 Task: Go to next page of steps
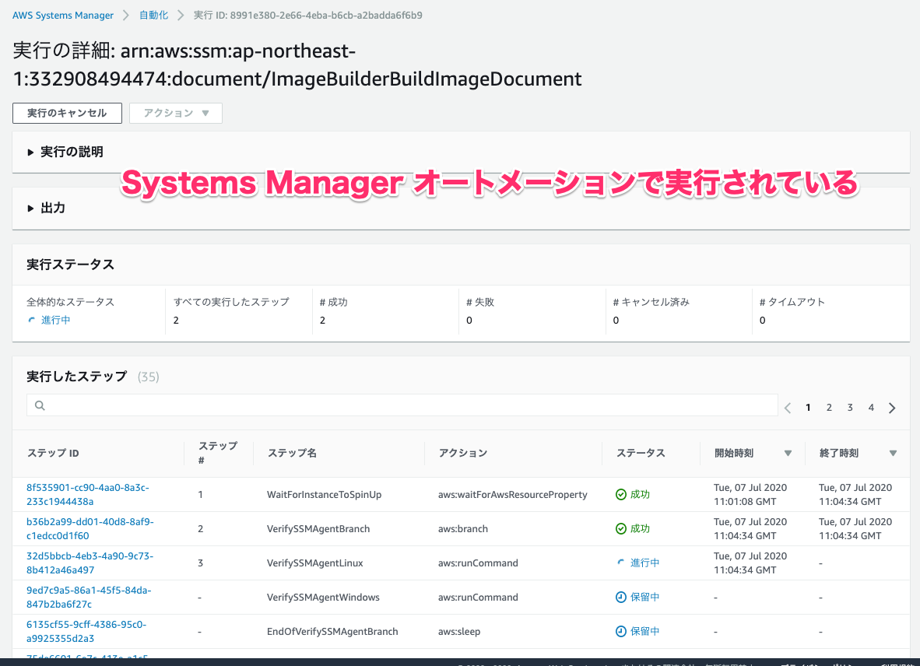click(x=892, y=408)
